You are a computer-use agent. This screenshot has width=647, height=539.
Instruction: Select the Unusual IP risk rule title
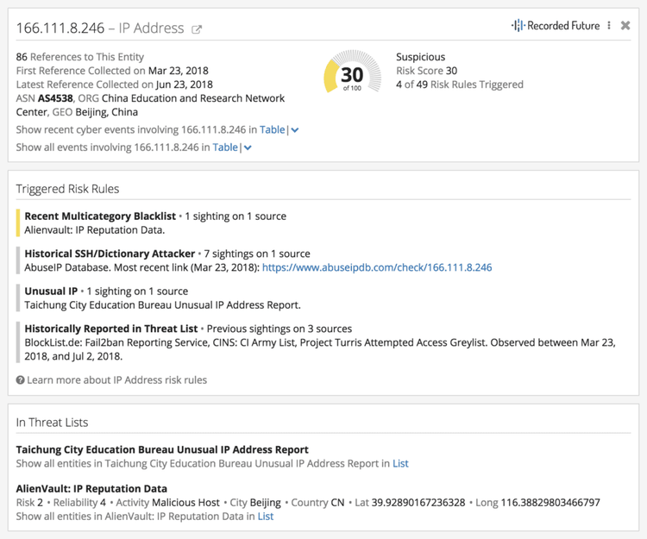coord(51,291)
